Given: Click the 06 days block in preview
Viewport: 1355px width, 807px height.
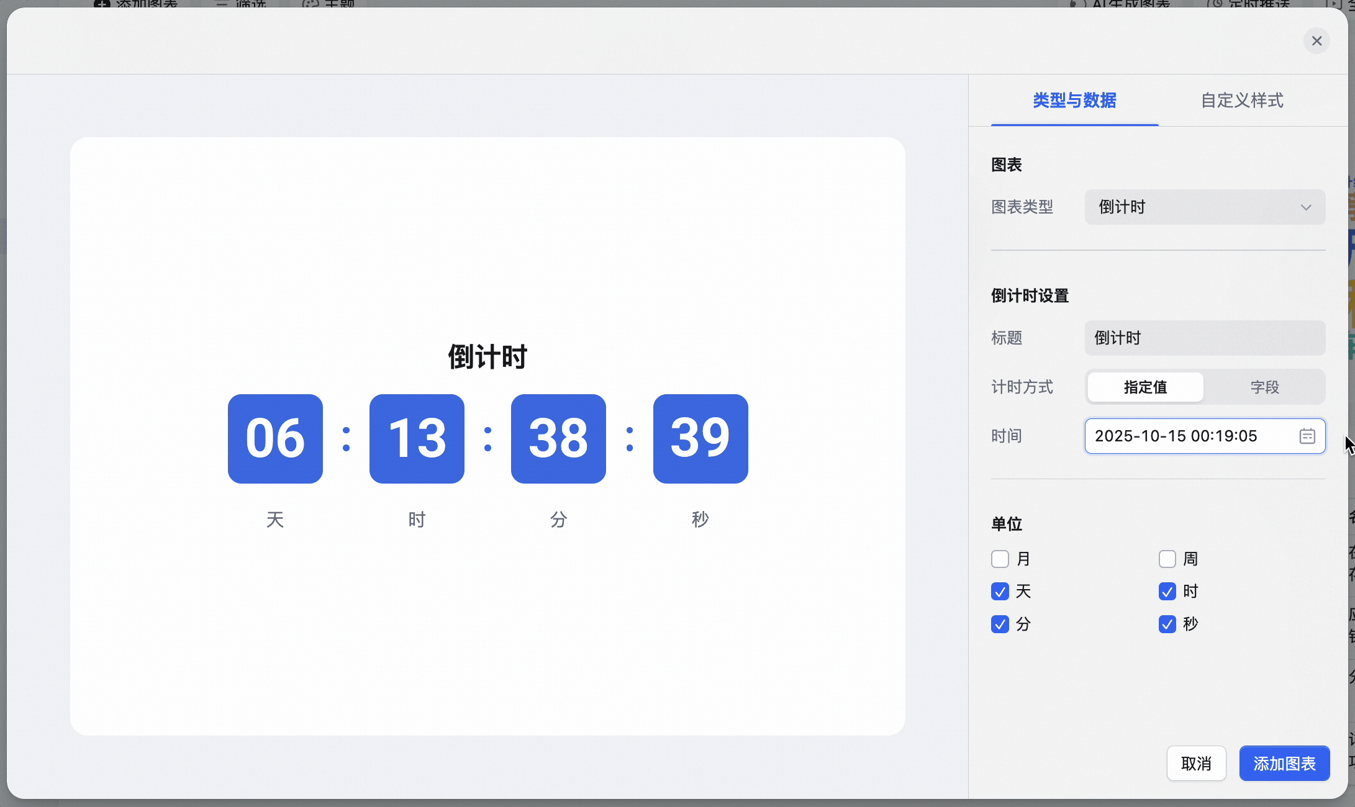Looking at the screenshot, I should (x=275, y=439).
